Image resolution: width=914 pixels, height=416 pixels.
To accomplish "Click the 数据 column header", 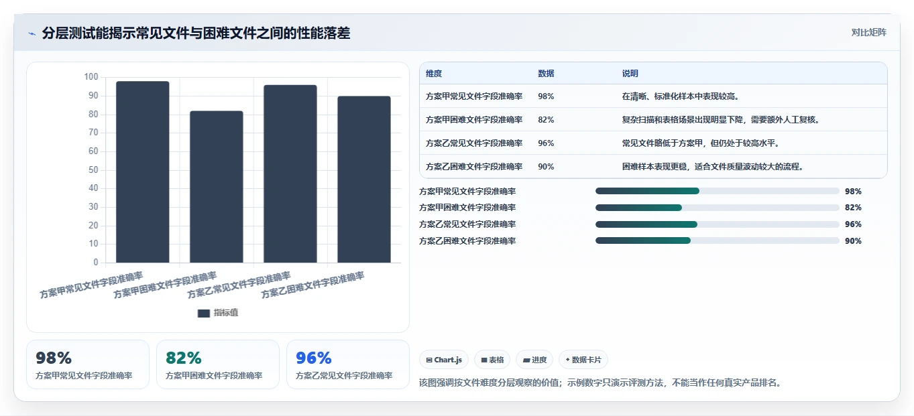I will pos(546,74).
